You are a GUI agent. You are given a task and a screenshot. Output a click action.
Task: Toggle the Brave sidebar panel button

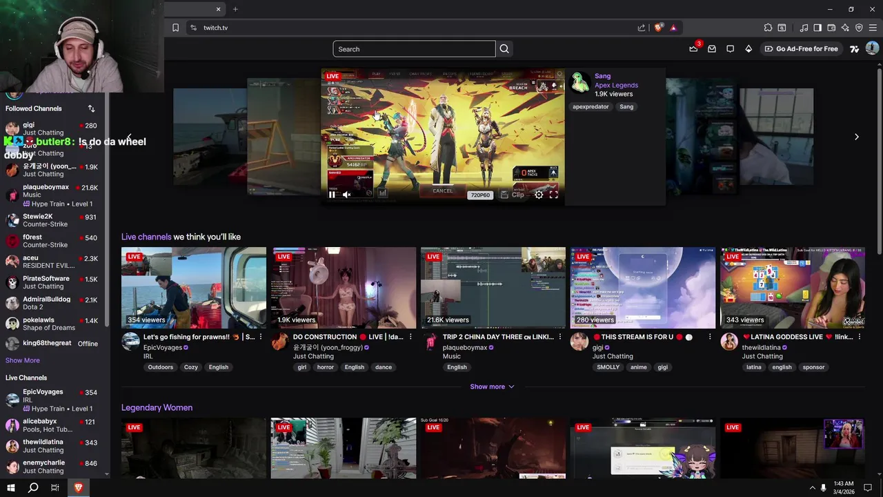coord(817,28)
